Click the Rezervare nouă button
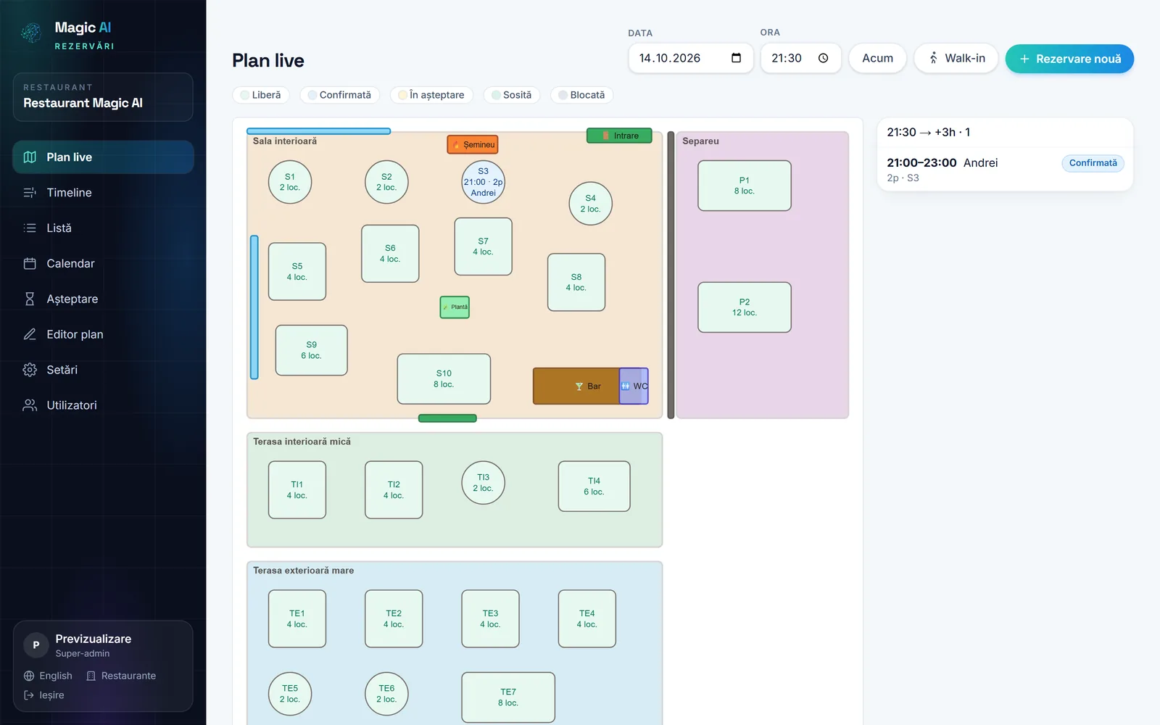 pyautogui.click(x=1069, y=59)
